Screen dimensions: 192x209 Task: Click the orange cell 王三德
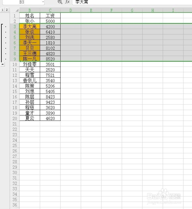pos(30,53)
